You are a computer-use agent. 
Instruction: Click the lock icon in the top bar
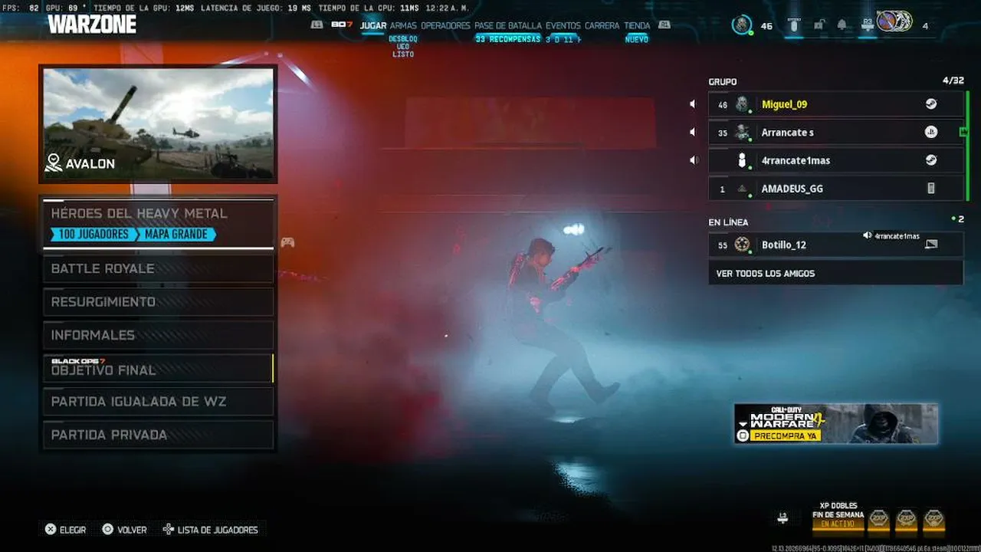[x=819, y=25]
